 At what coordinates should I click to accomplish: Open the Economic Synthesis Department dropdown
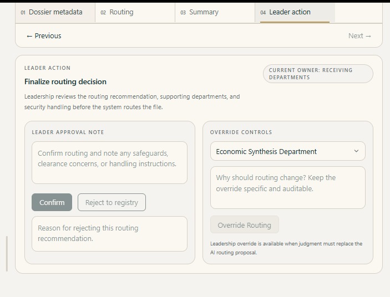point(288,151)
